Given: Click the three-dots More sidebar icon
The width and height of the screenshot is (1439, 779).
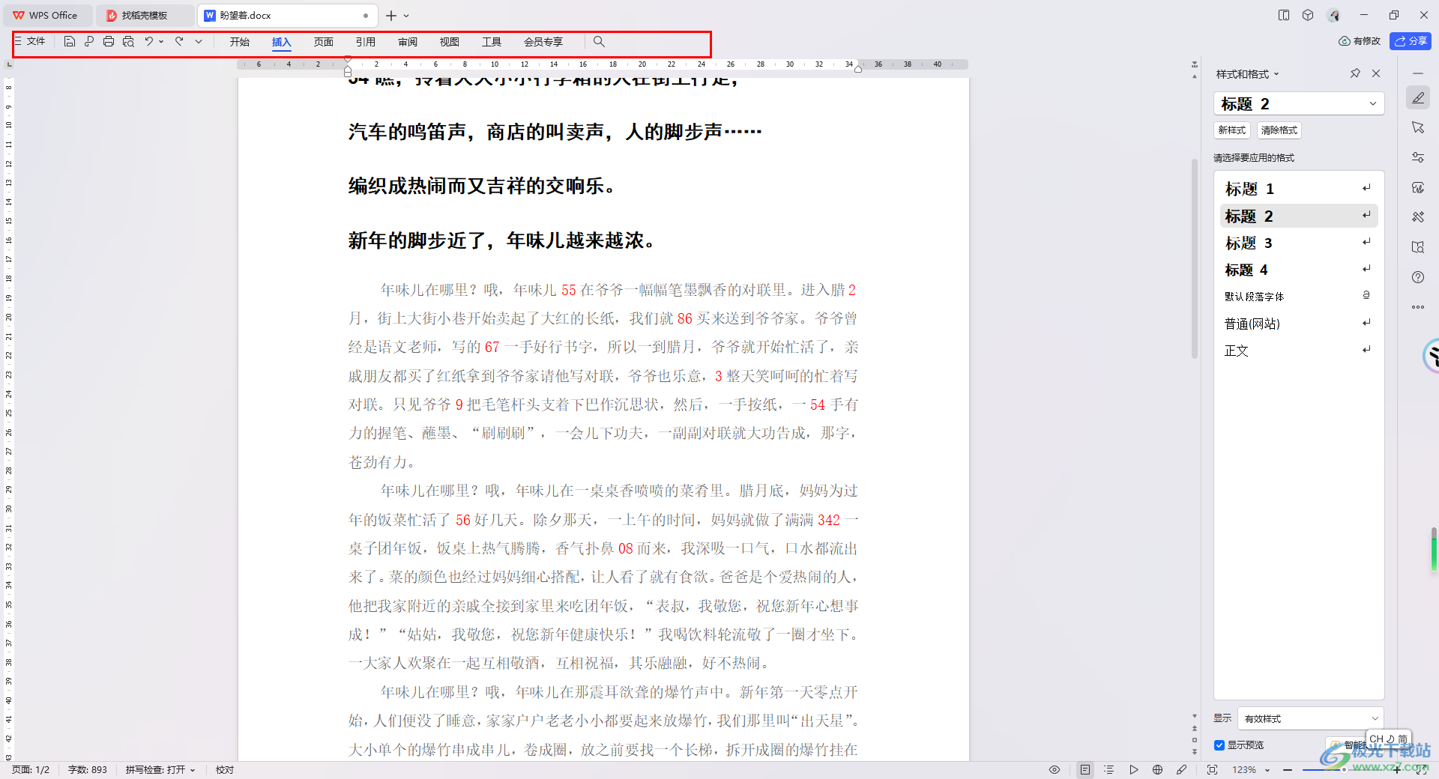Looking at the screenshot, I should click(1418, 307).
